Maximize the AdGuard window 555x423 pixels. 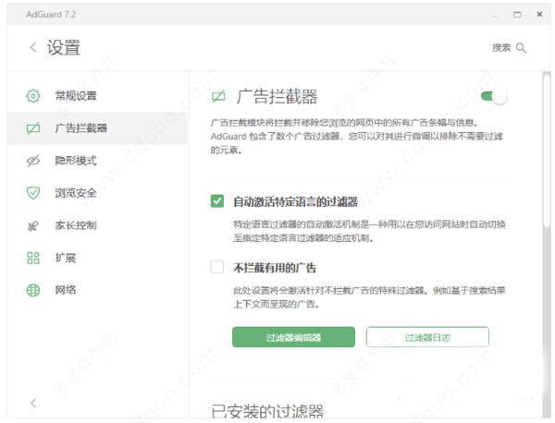click(517, 15)
